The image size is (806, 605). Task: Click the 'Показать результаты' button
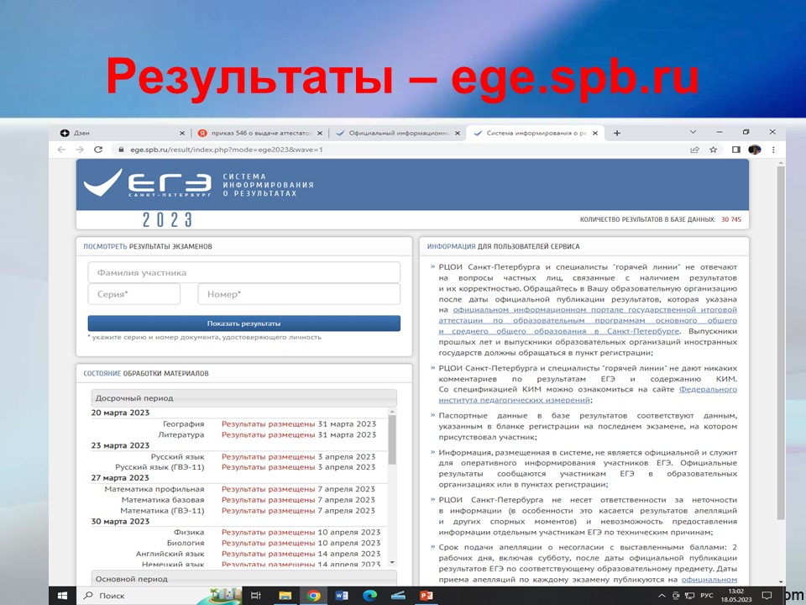[243, 324]
